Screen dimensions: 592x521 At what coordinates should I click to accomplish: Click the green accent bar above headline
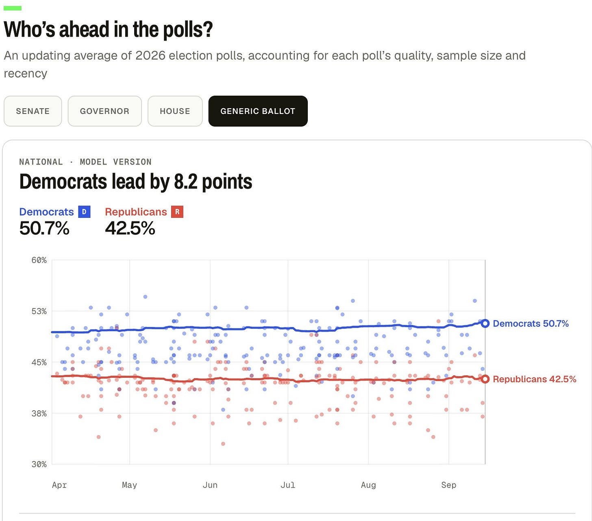click(x=13, y=8)
